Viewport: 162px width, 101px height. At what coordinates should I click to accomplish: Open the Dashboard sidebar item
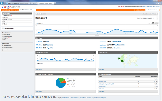click(x=17, y=13)
